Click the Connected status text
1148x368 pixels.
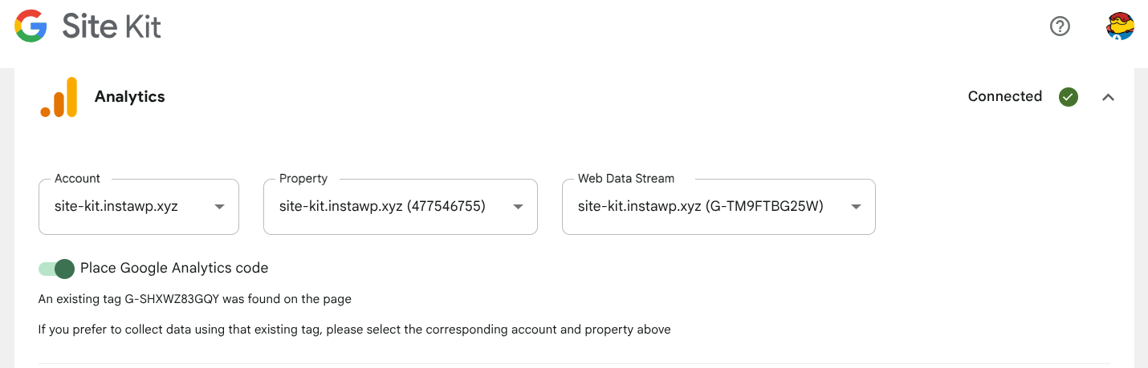coord(1004,97)
